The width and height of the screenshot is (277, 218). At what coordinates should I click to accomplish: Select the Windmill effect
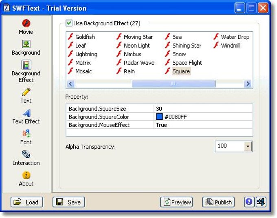tap(231, 45)
